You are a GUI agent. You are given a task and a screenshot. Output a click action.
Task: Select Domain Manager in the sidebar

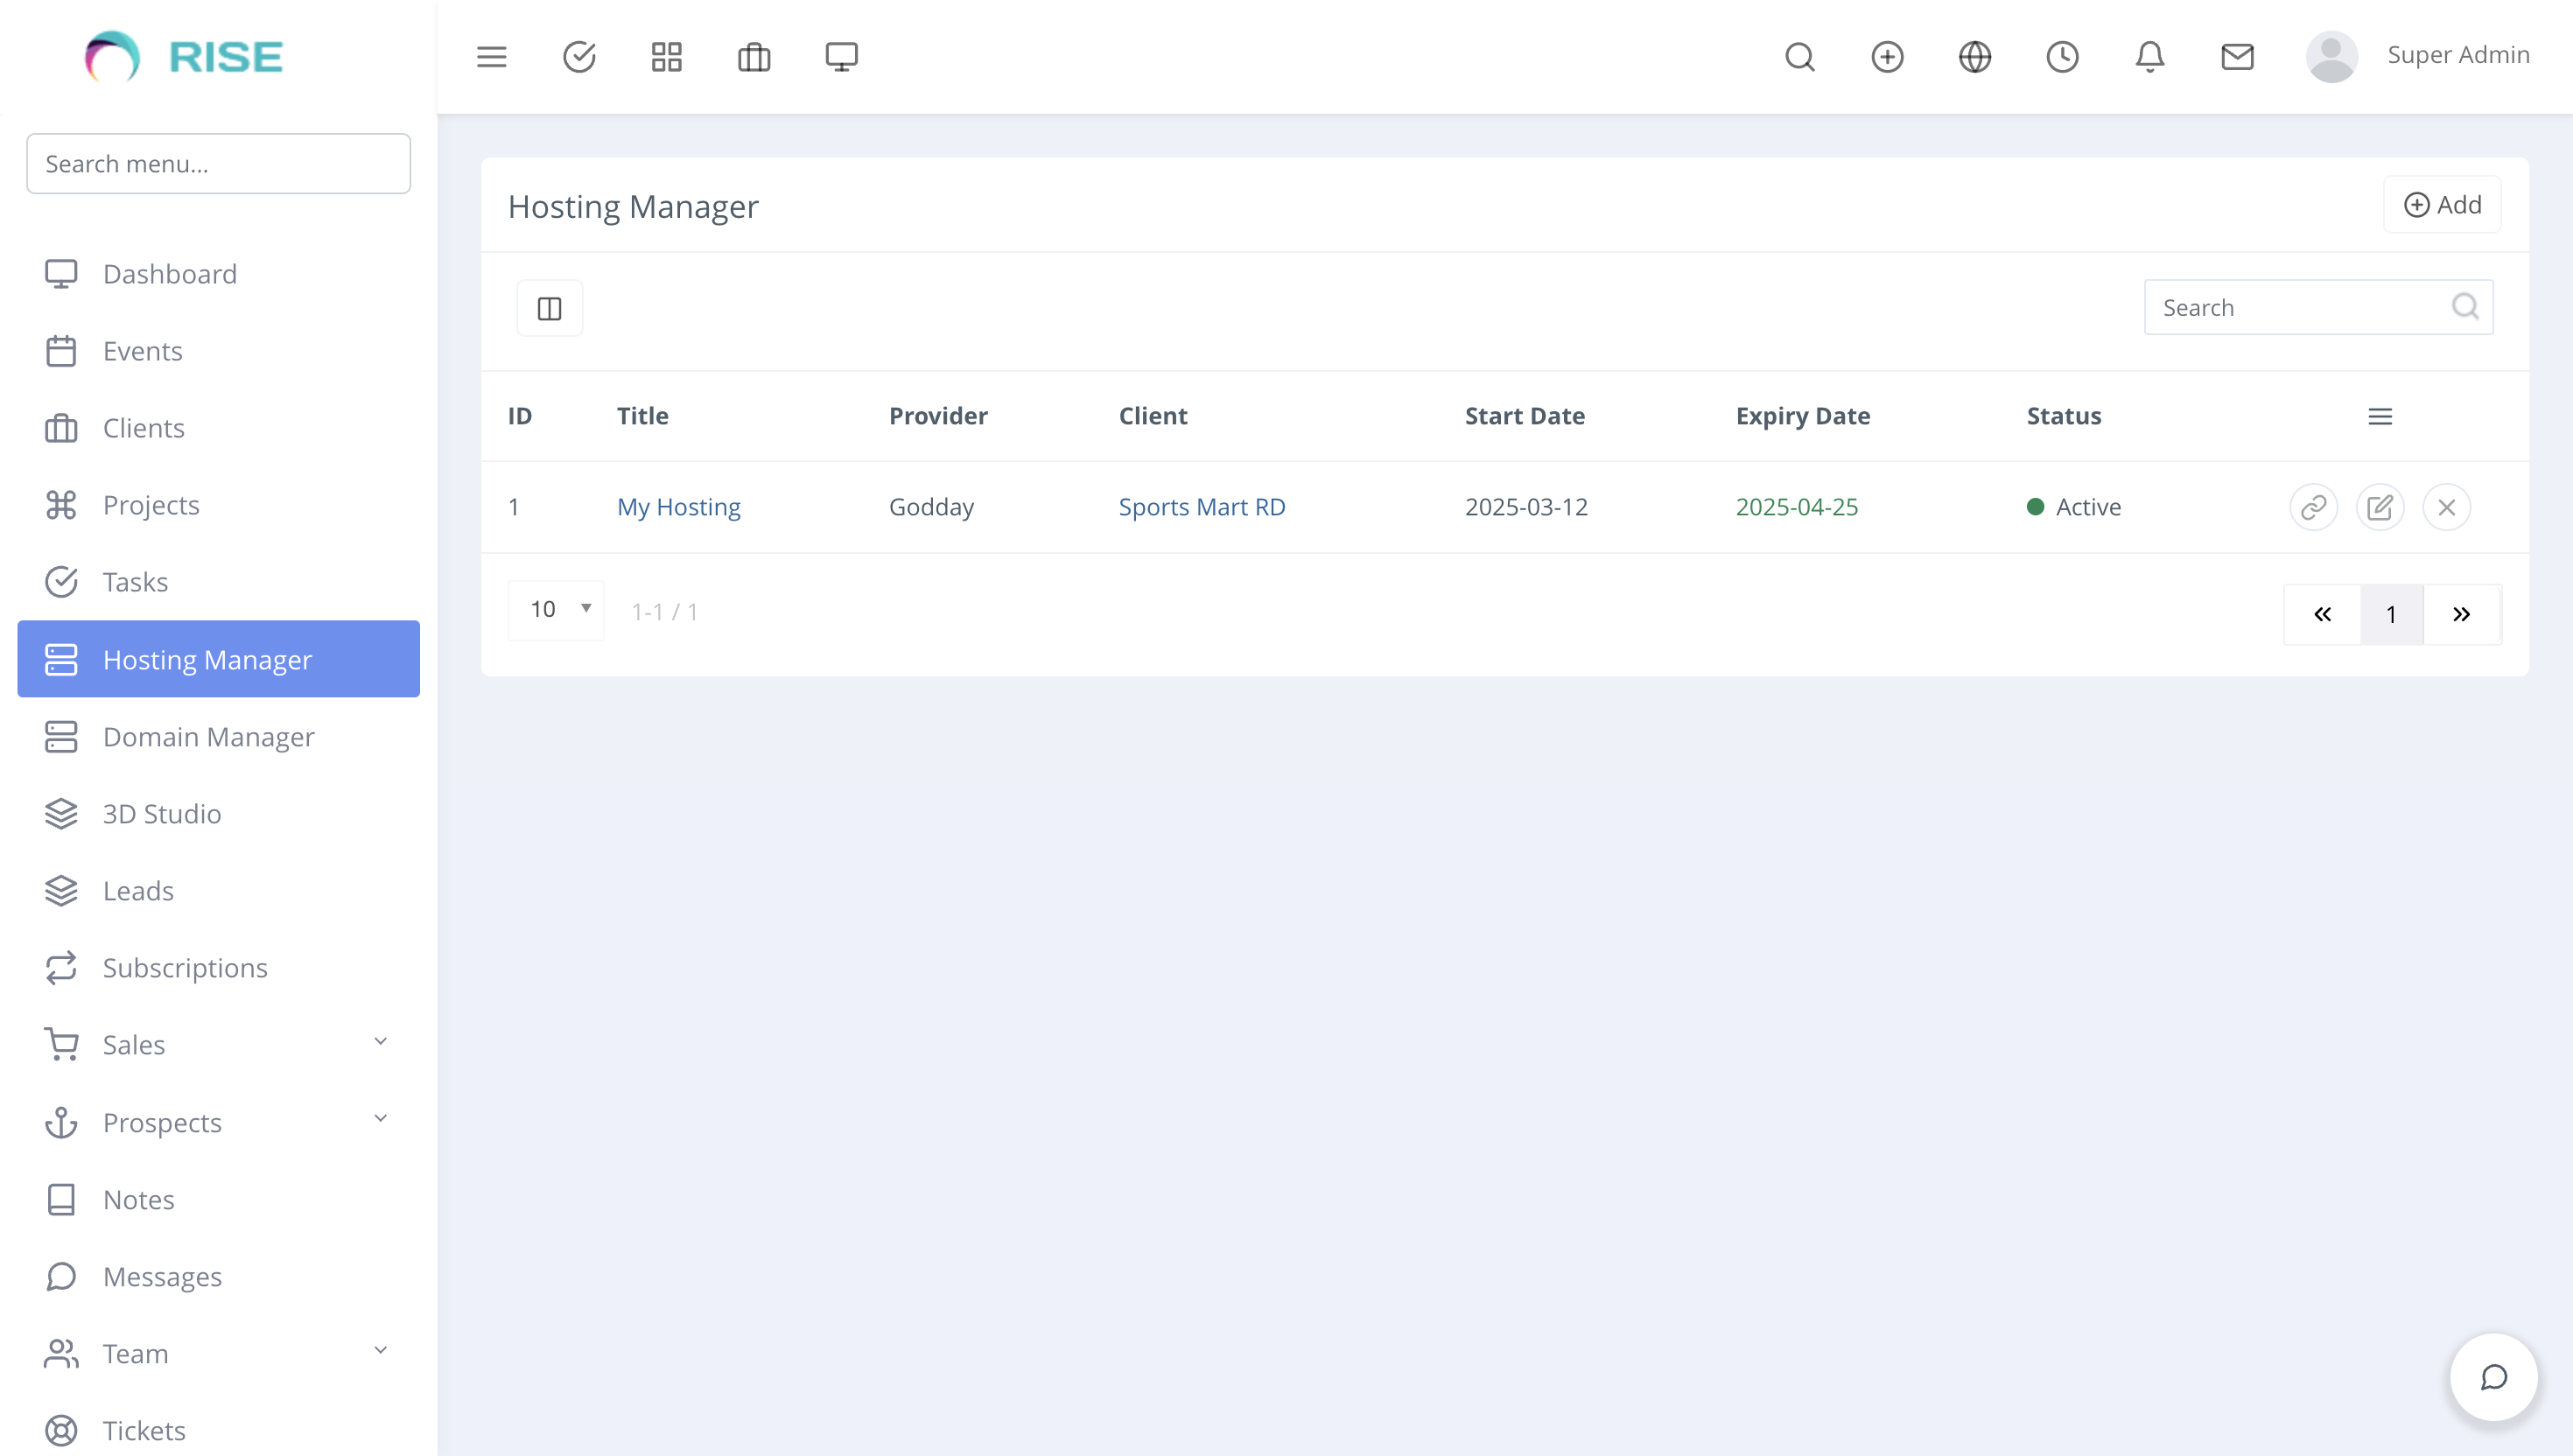[x=209, y=737]
